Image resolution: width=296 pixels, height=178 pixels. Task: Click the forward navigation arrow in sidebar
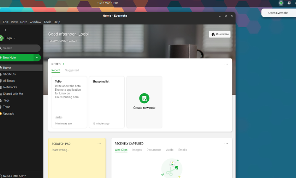click(x=5, y=30)
